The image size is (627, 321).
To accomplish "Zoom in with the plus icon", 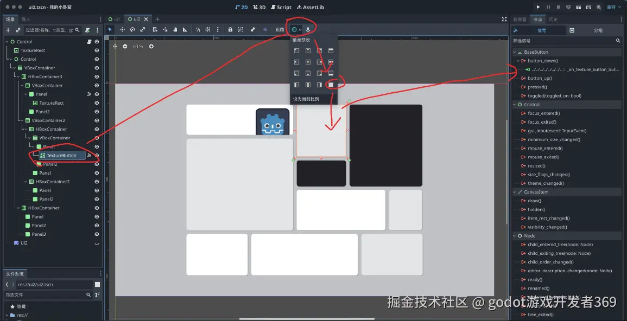I will point(151,46).
